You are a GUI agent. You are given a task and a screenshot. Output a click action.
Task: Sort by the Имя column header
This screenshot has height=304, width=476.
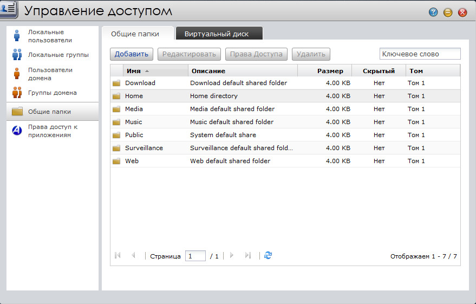[133, 71]
